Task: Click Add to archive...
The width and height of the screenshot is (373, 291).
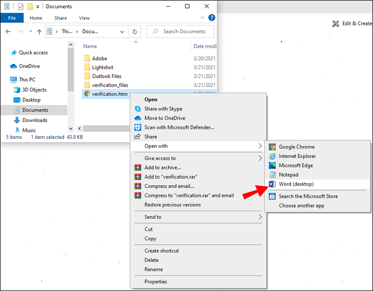Action: (198, 167)
